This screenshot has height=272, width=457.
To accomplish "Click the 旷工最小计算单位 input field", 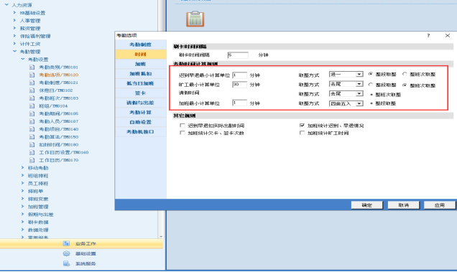I will click(x=239, y=85).
